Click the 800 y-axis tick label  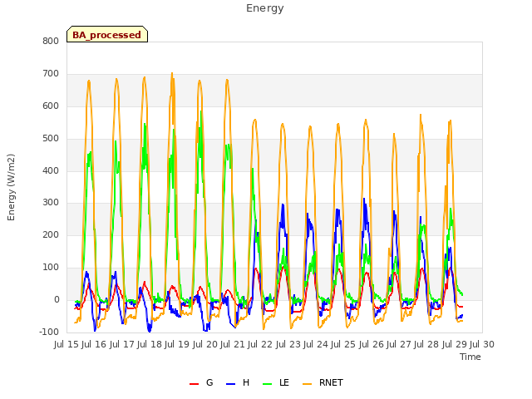point(51,41)
